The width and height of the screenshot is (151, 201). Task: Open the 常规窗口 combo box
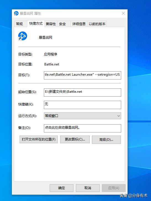click(x=83, y=116)
